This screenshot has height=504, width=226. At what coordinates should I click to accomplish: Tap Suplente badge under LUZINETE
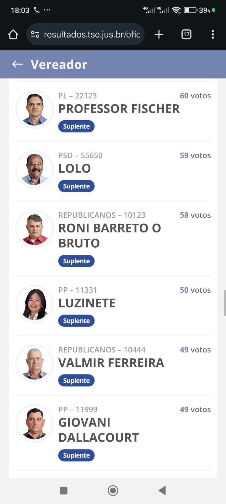76,321
